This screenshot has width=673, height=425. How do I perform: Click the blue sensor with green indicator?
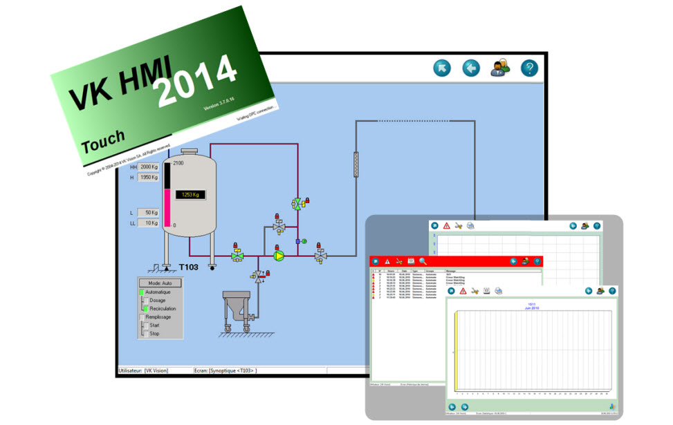[302, 241]
